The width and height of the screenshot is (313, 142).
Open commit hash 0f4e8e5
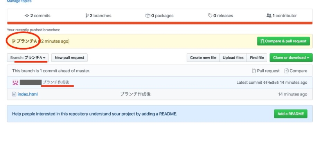[x=271, y=83]
